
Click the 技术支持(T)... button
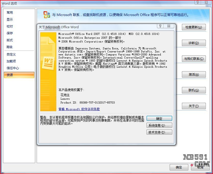[x=159, y=132]
